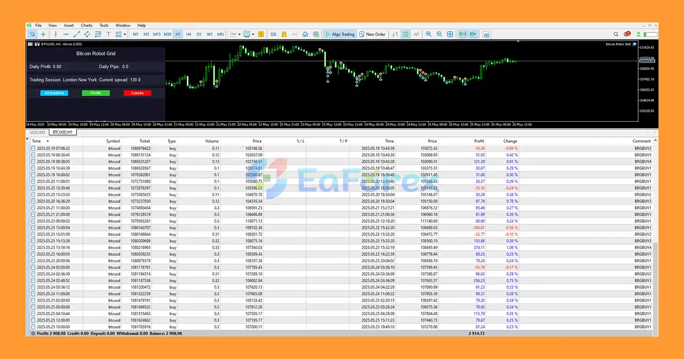The height and width of the screenshot is (359, 684).
Task: Switch chart to M15 timeframe
Action: click(x=157, y=34)
